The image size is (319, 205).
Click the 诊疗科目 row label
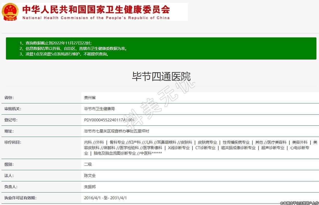[13, 142]
